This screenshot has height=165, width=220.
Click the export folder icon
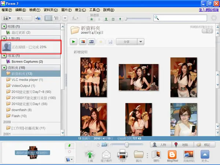tap(139, 156)
